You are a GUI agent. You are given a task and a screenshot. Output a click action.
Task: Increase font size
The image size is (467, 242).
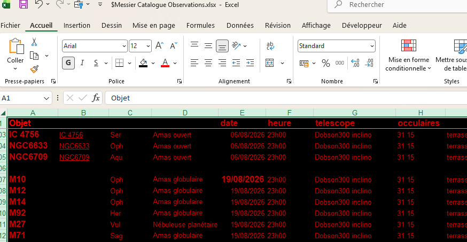click(x=159, y=46)
